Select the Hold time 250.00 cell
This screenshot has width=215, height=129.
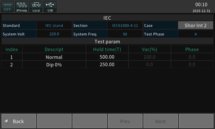click(x=107, y=64)
